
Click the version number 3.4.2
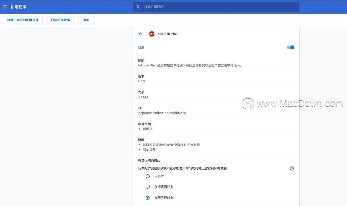(142, 81)
